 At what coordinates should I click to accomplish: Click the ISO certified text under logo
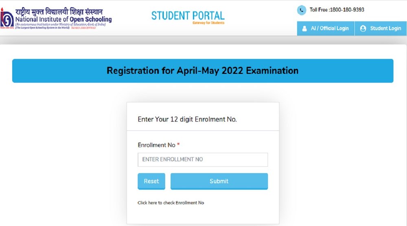[83, 28]
